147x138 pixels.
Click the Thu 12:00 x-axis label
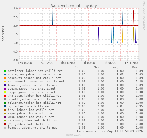[x=46, y=63]
